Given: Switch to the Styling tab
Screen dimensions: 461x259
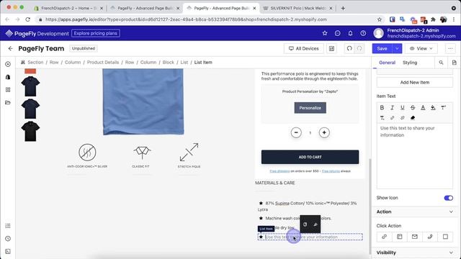Looking at the screenshot, I should coord(410,63).
